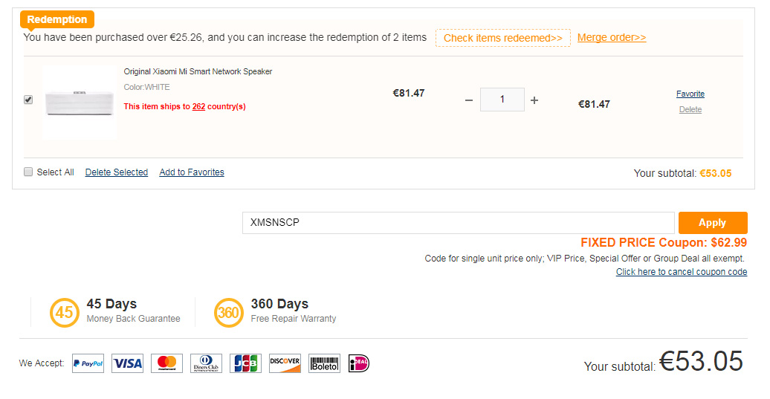This screenshot has width=770, height=399.
Task: Open the Xiaomi speaker product thumbnail
Action: [x=80, y=103]
